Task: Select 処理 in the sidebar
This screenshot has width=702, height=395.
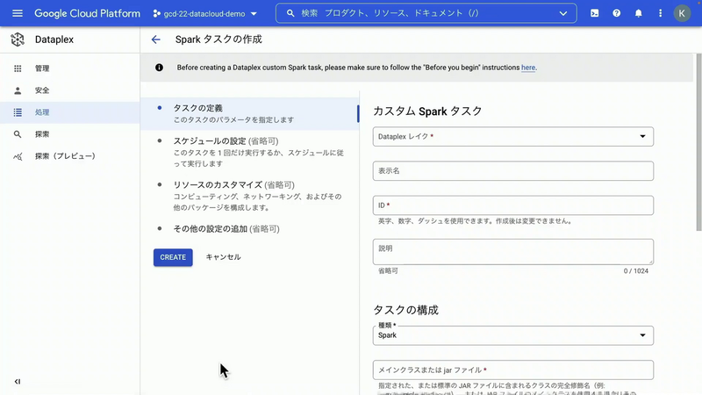Action: point(70,112)
